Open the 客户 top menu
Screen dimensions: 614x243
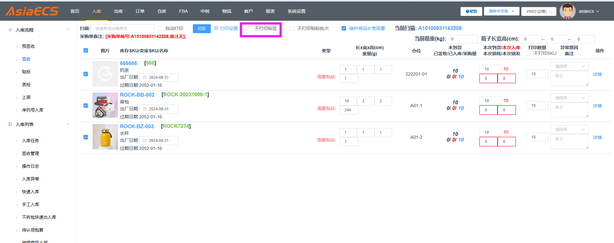248,11
